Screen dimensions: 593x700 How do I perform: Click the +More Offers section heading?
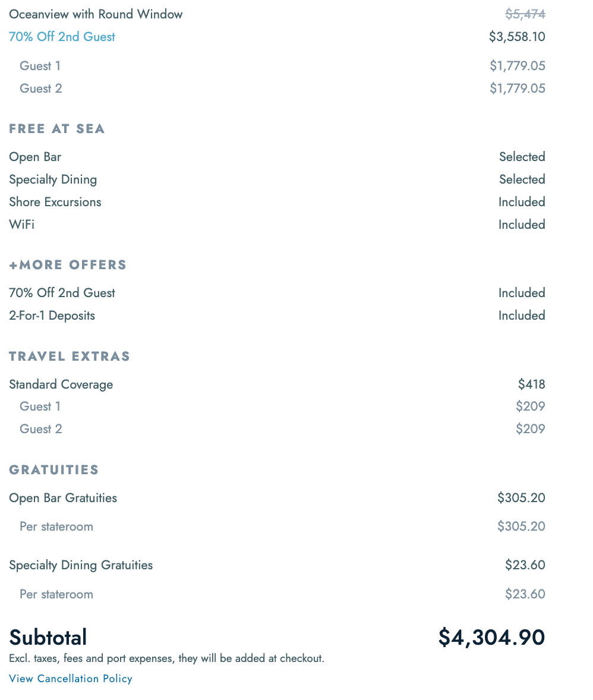(x=68, y=265)
